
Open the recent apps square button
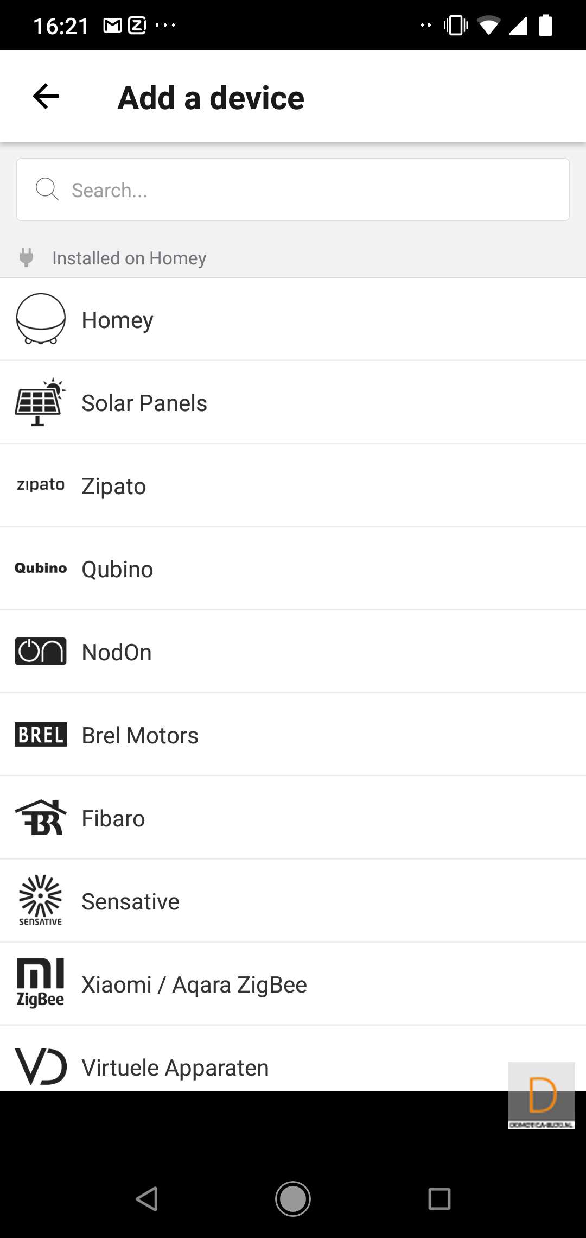point(439,1198)
